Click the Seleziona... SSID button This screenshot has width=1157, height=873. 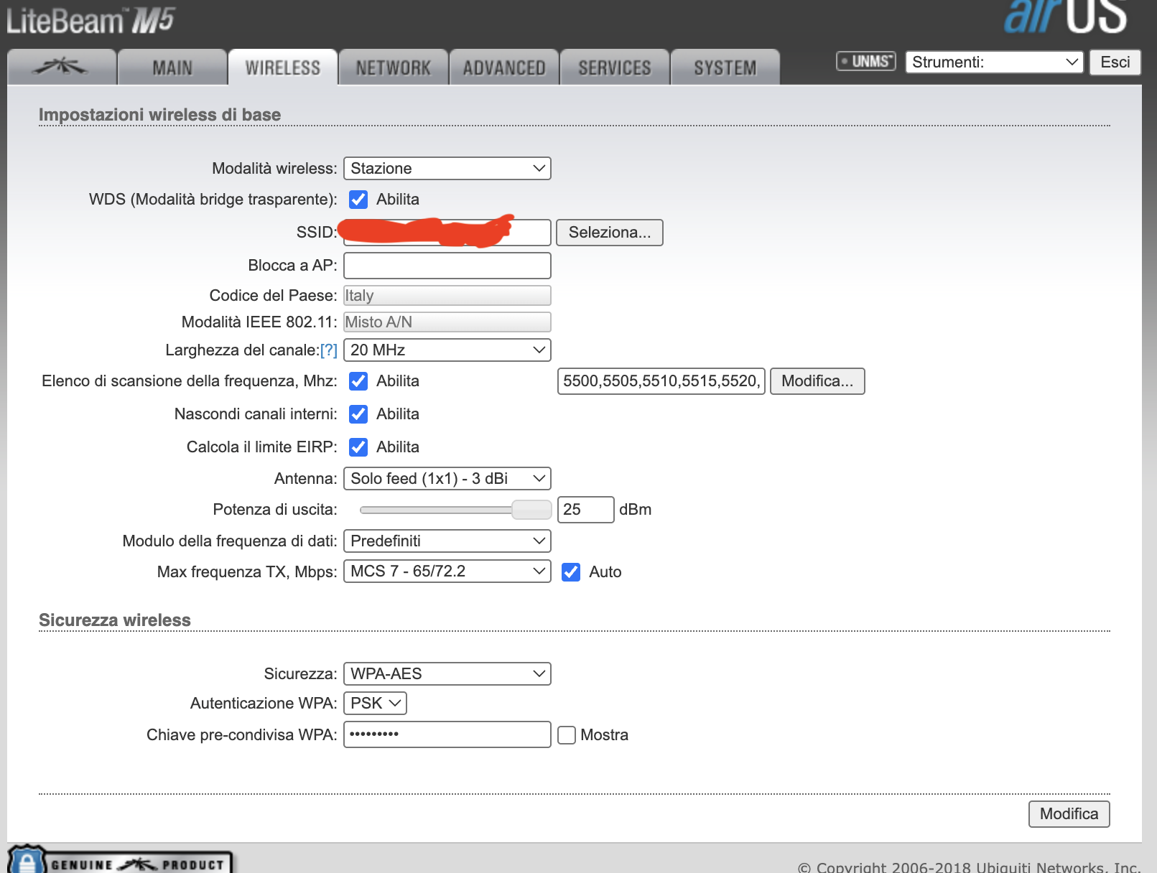click(609, 233)
